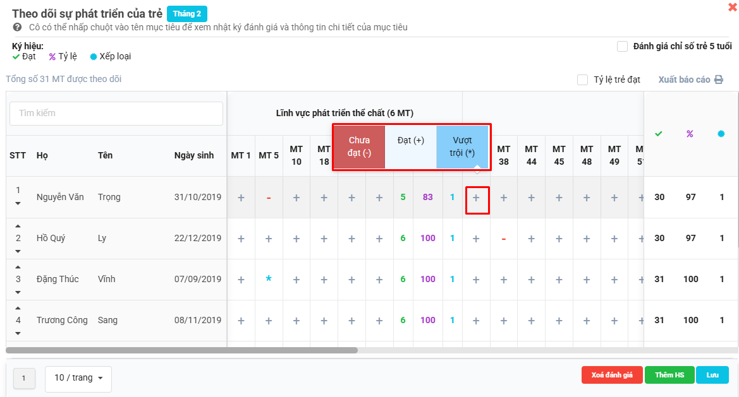Click the help question mark icon

17,28
